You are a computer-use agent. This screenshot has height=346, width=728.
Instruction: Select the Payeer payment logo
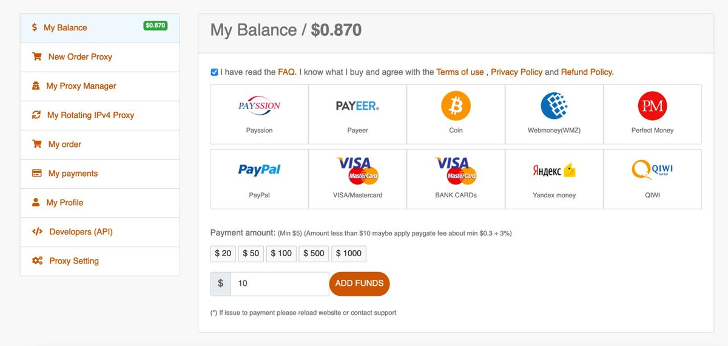[x=357, y=106]
